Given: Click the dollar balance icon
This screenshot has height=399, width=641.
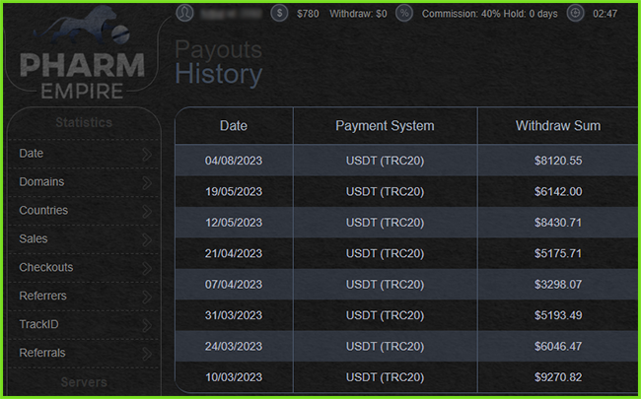Looking at the screenshot, I should click(x=280, y=14).
